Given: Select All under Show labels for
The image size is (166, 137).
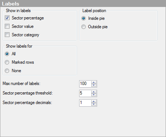Looking at the screenshot, I should [x=7, y=54].
